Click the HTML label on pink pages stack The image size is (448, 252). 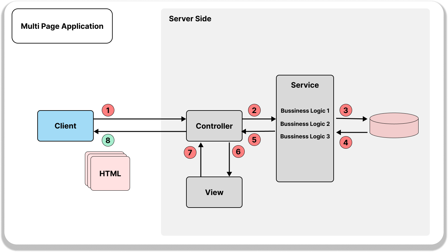[x=110, y=173]
